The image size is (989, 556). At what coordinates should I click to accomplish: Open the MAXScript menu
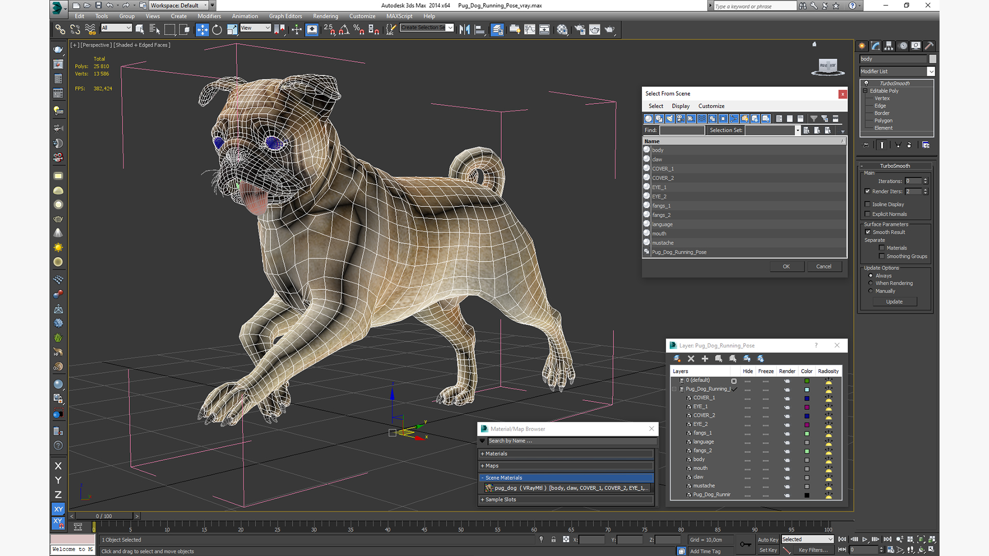point(399,16)
